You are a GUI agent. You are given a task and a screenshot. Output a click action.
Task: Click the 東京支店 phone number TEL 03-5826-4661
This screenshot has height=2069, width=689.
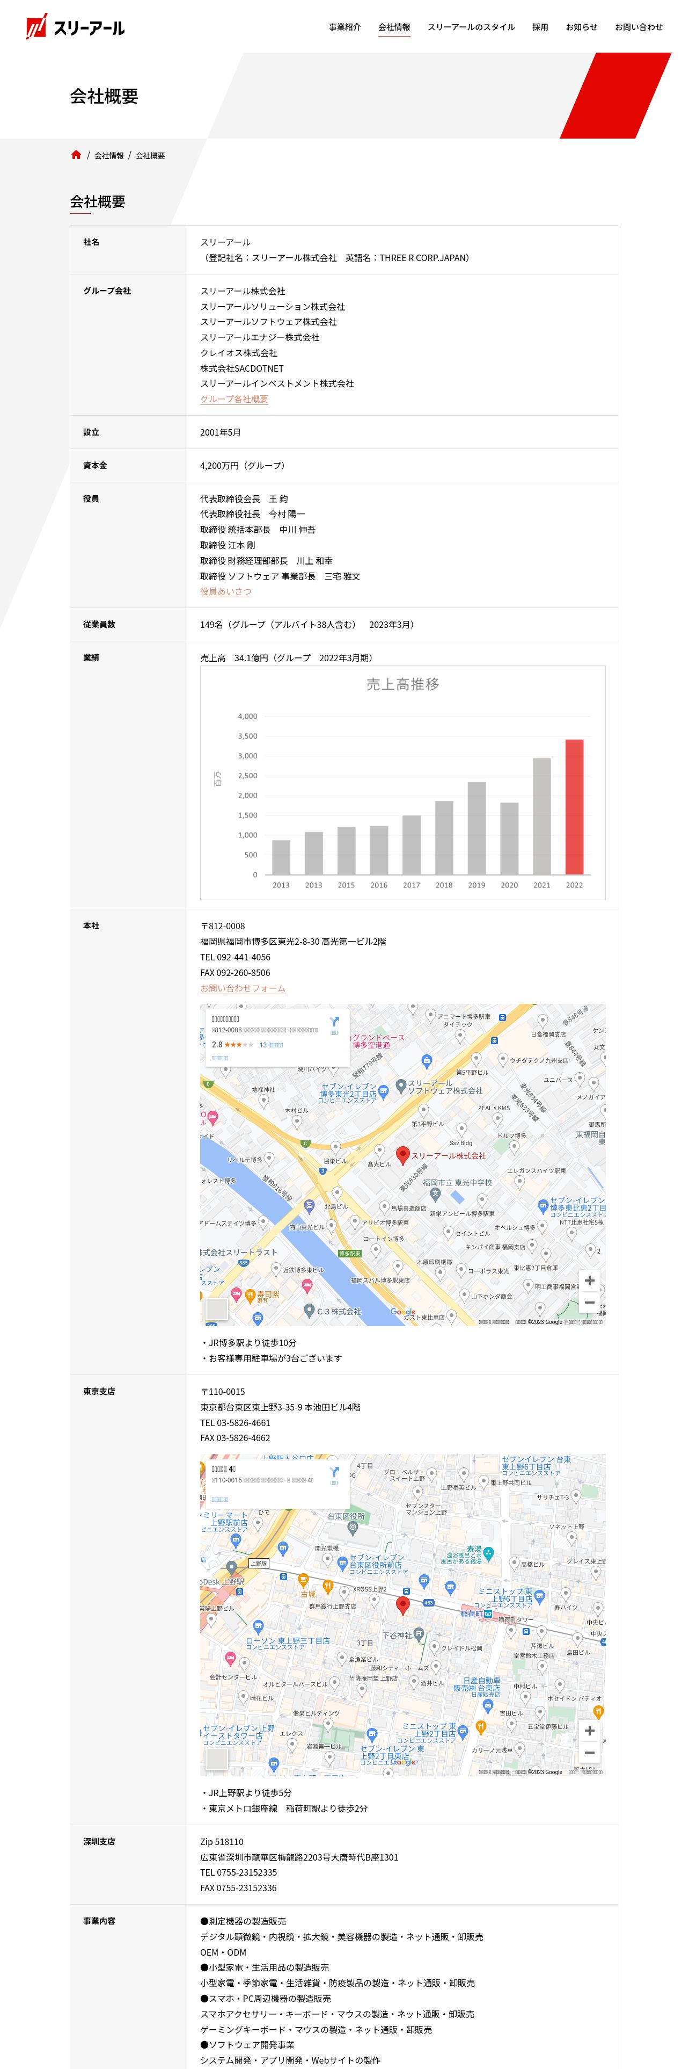(236, 1422)
